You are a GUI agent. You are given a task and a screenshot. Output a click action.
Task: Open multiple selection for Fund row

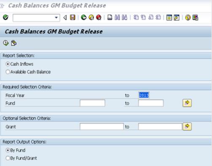click(x=187, y=103)
